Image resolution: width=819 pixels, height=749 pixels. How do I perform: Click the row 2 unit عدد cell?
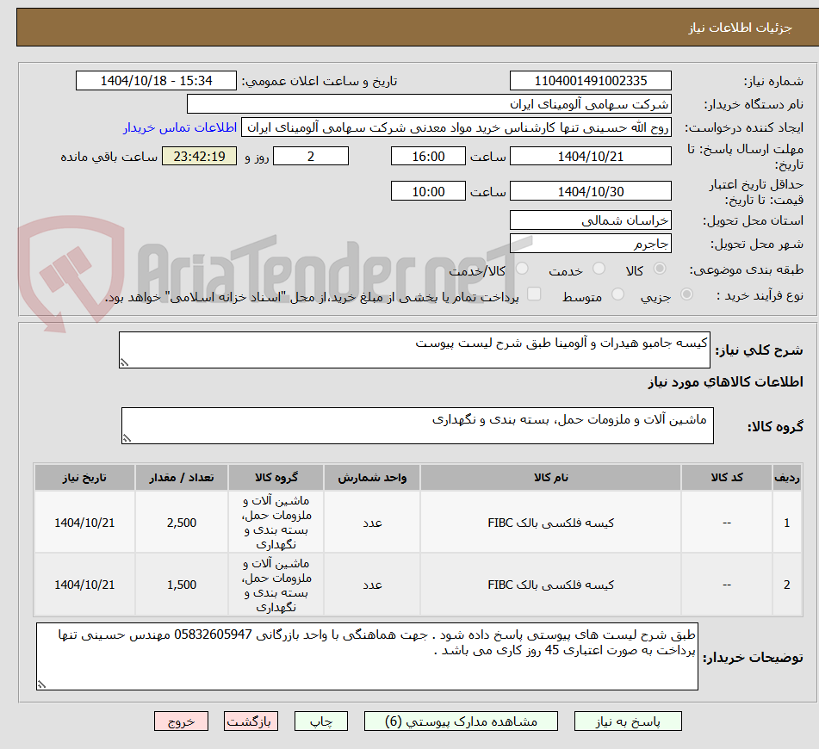click(x=372, y=585)
